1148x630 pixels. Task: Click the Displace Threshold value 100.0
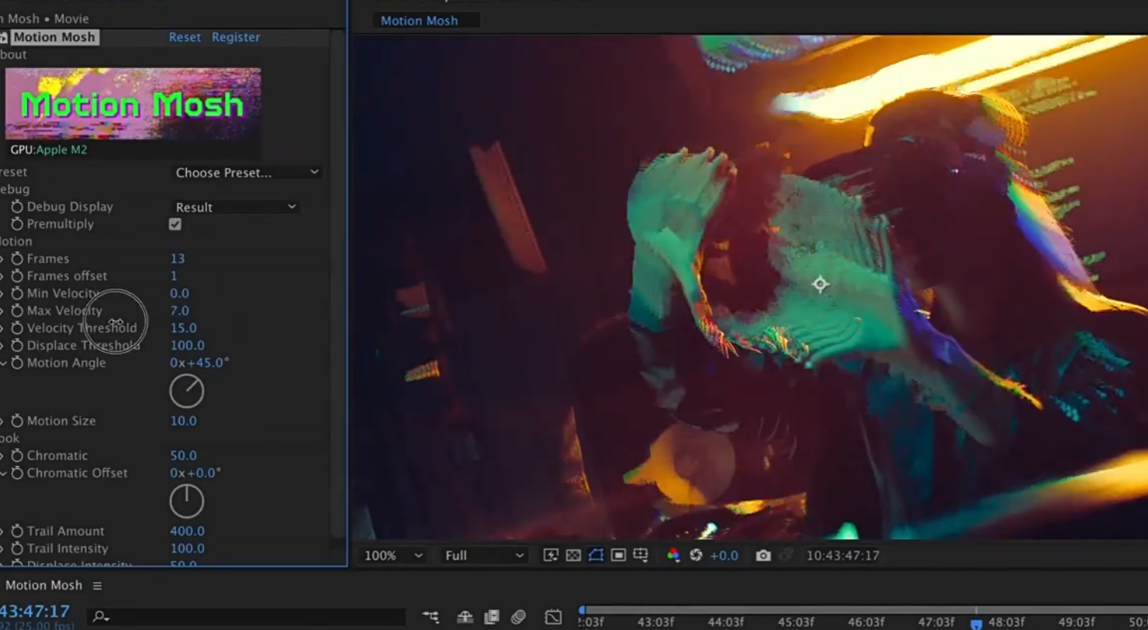coord(188,346)
